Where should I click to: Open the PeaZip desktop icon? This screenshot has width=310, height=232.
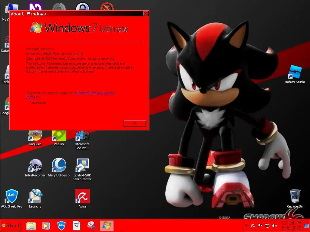pos(59,138)
